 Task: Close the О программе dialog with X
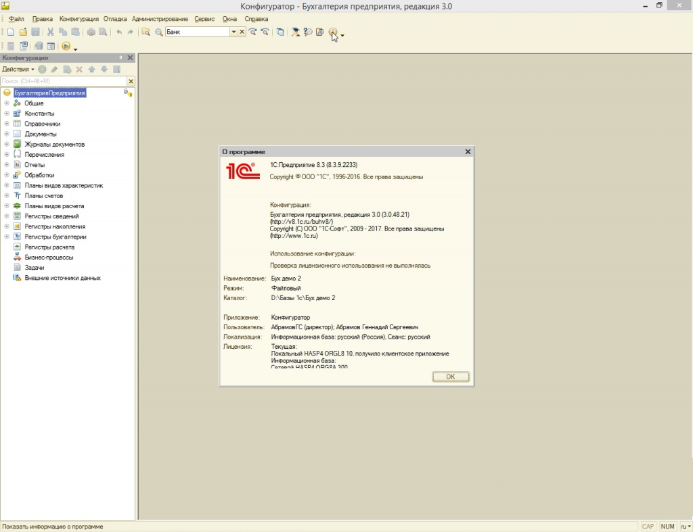click(468, 152)
